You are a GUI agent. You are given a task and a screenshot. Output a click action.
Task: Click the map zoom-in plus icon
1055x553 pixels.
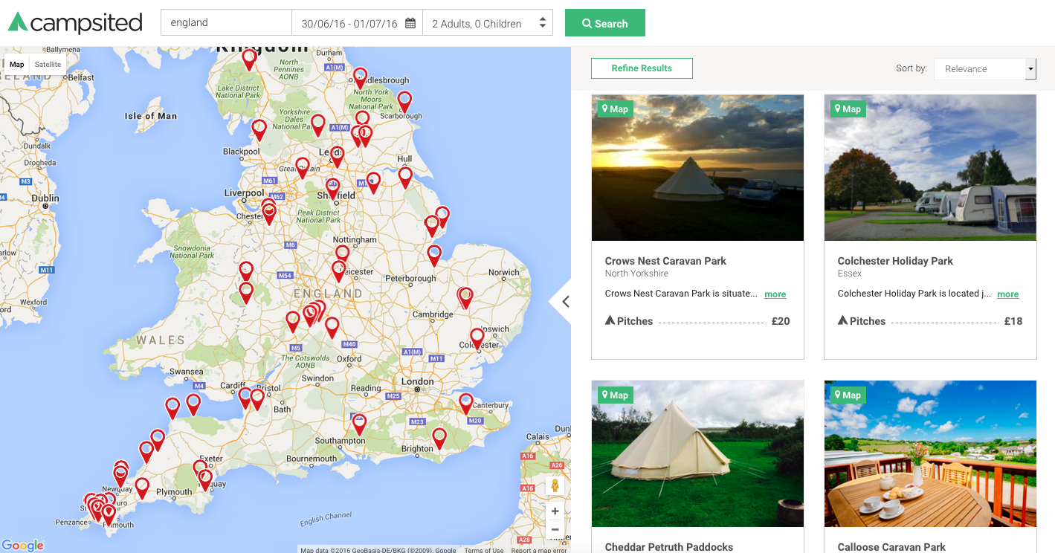[x=555, y=511]
